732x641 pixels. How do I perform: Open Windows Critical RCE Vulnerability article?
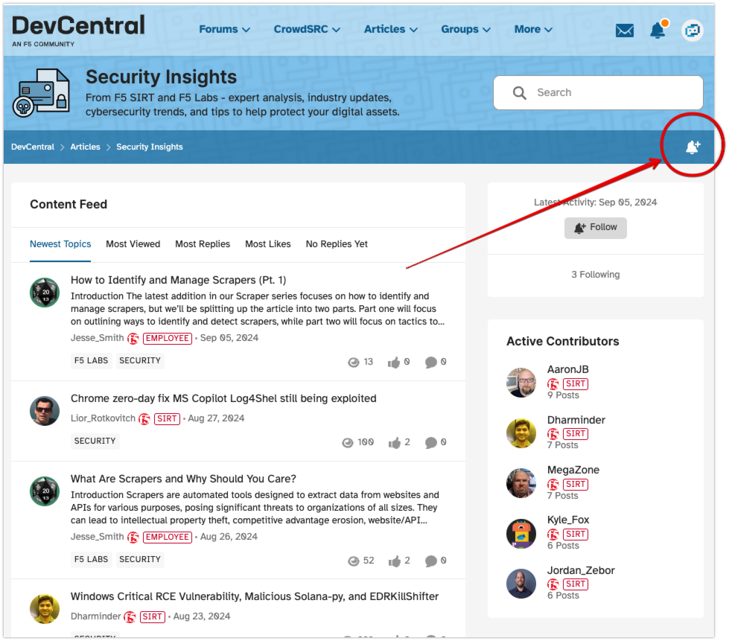click(255, 596)
